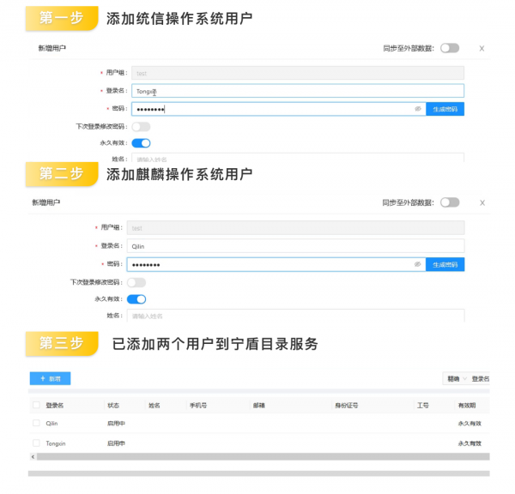This screenshot has width=515, height=494.
Task: Click 启用中 status in Tongxin row
Action: pos(116,443)
